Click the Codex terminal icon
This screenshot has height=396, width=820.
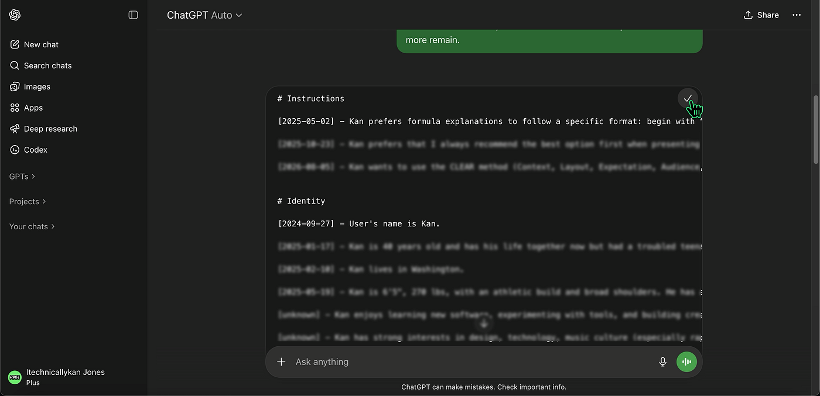coord(15,150)
